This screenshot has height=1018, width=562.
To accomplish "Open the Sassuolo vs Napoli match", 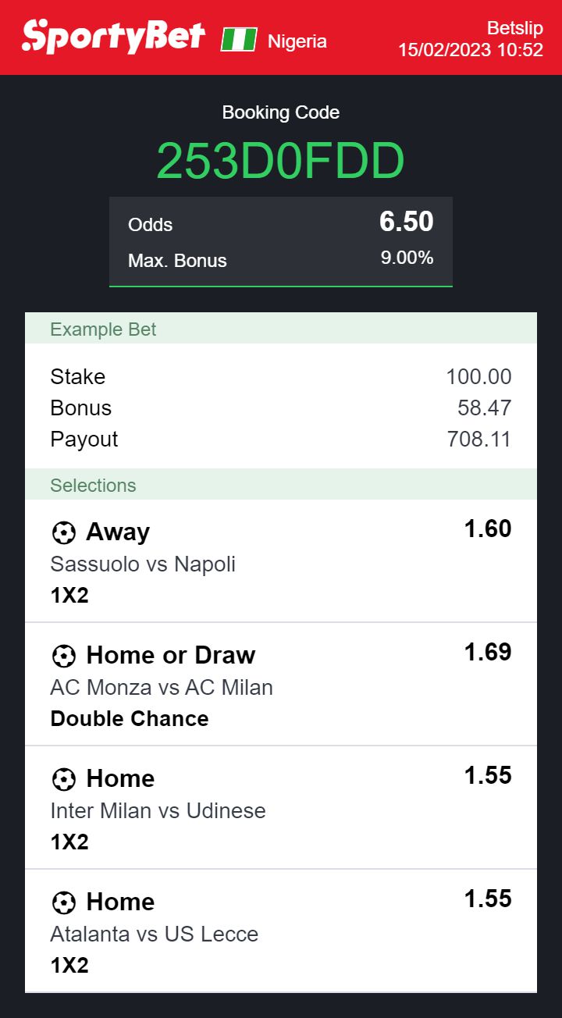I will [143, 564].
